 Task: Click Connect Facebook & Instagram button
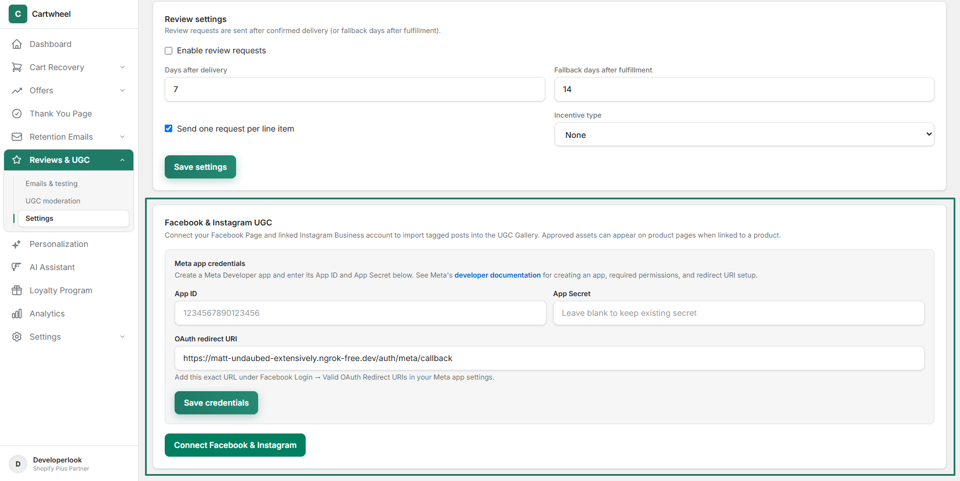(x=235, y=445)
